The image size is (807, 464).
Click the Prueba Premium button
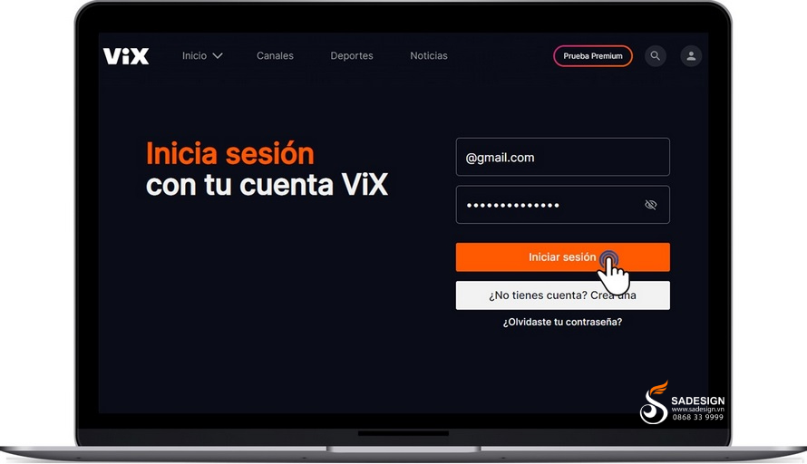593,56
